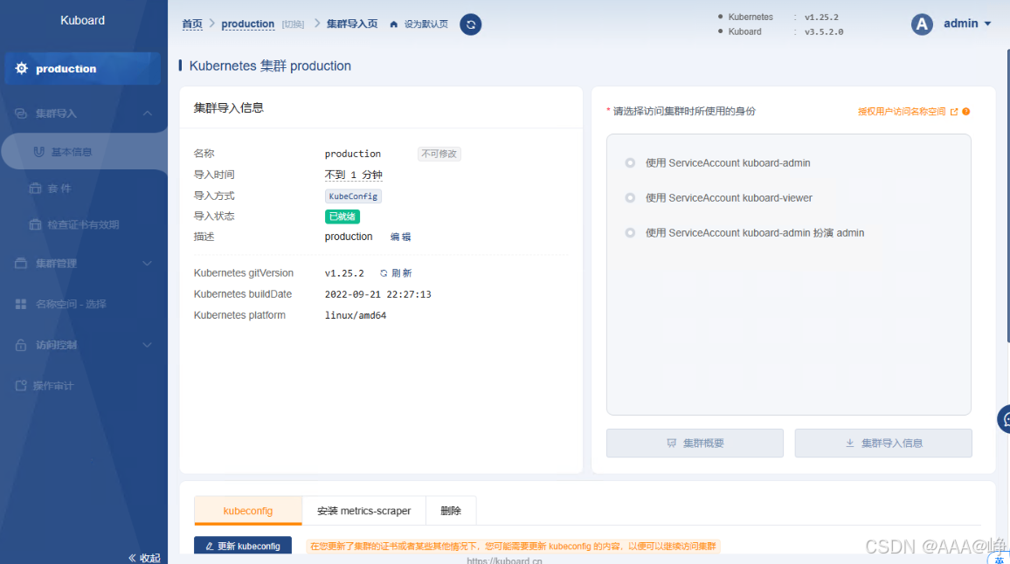
Task: Click the production breadcrumb link
Action: click(x=248, y=24)
